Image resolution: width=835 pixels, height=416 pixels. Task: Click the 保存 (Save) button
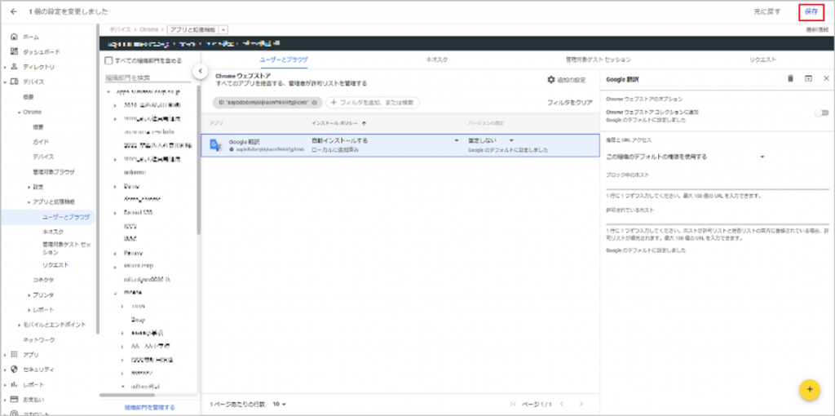[811, 11]
